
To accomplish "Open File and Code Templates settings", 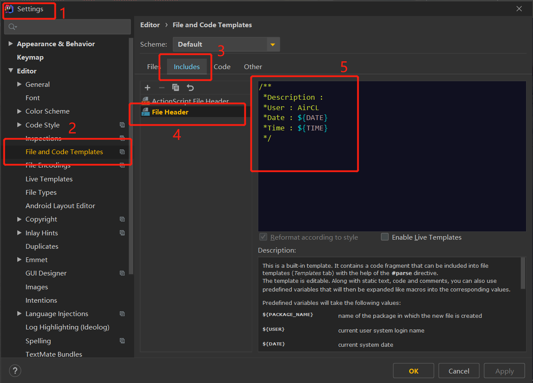I will pos(64,152).
